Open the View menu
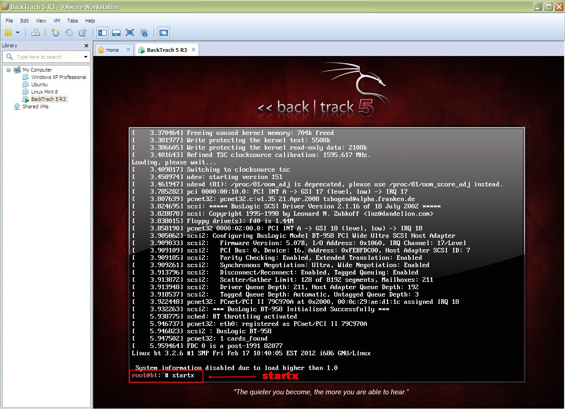The height and width of the screenshot is (409, 565). (x=41, y=21)
